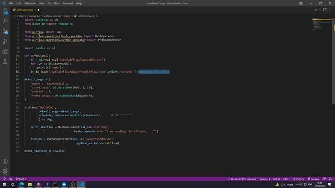Viewport: 335px width, 188px height.
Task: Expand the computer breadcrumb segment
Action: coord(35,16)
